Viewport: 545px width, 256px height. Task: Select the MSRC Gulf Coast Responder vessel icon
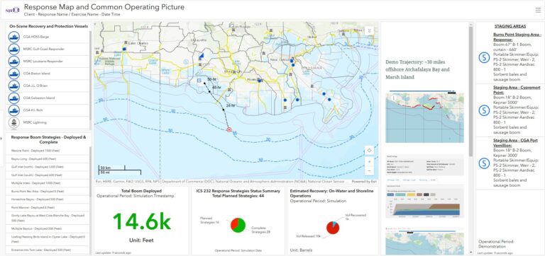(x=14, y=50)
